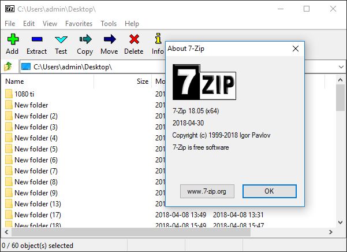Click the computer icon in address bar
Viewport: 347px width, 252px height.
[26, 66]
